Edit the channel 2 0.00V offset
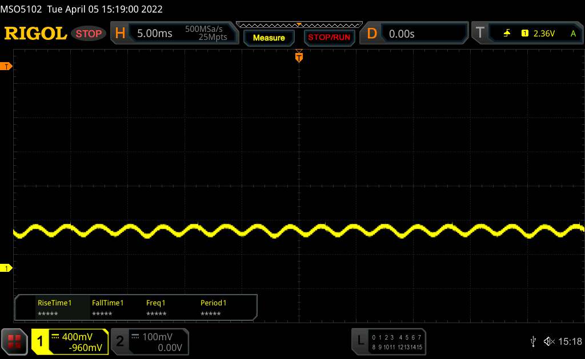Screen dimensions: 585x359 point(170,348)
